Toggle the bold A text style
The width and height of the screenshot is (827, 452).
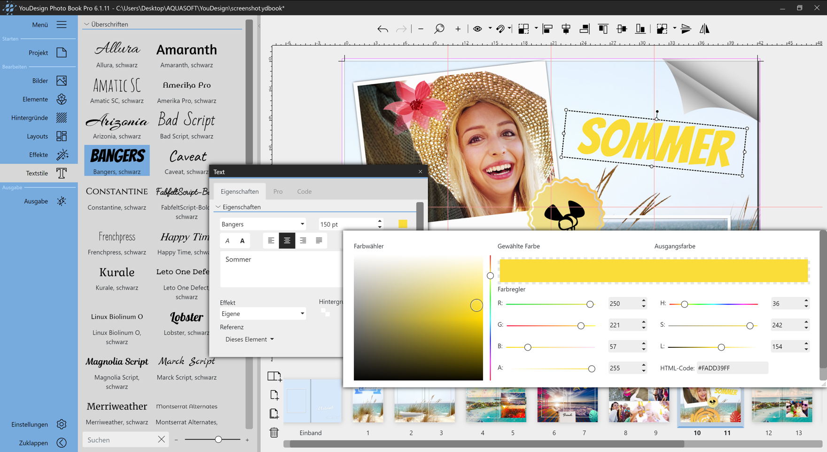(242, 241)
